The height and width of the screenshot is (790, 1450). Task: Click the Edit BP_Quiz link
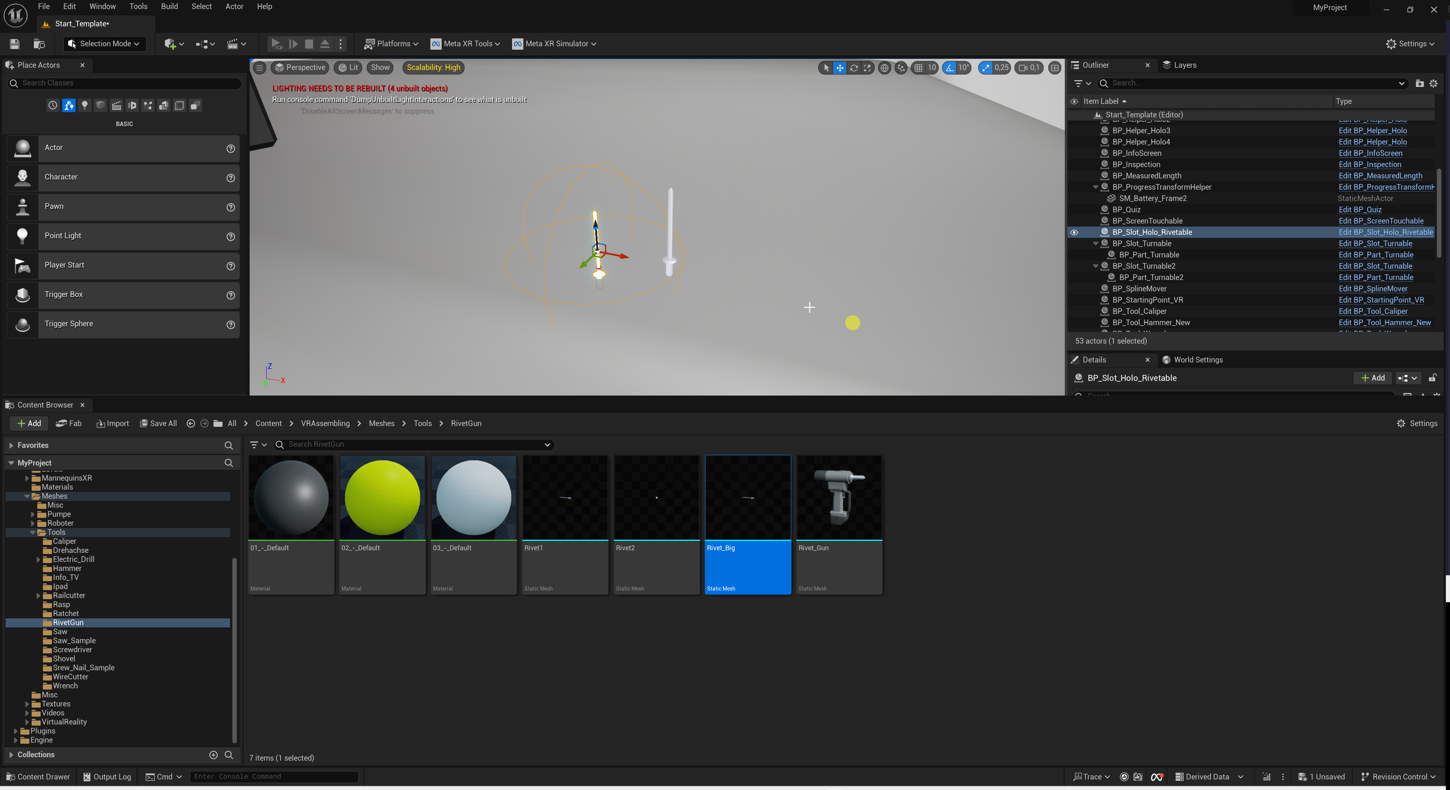pyautogui.click(x=1359, y=210)
